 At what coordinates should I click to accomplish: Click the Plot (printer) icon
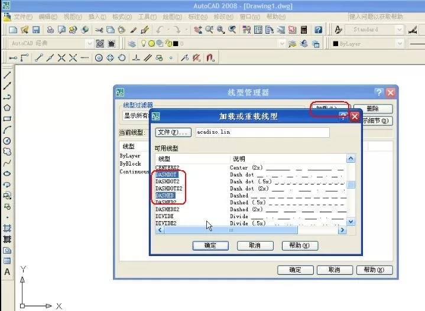tap(50, 30)
